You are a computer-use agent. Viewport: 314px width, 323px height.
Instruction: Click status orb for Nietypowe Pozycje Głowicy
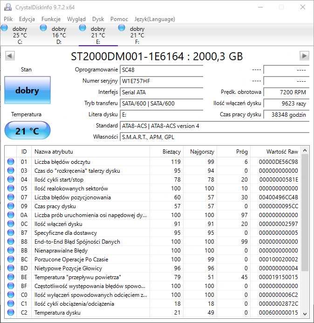tap(11, 268)
